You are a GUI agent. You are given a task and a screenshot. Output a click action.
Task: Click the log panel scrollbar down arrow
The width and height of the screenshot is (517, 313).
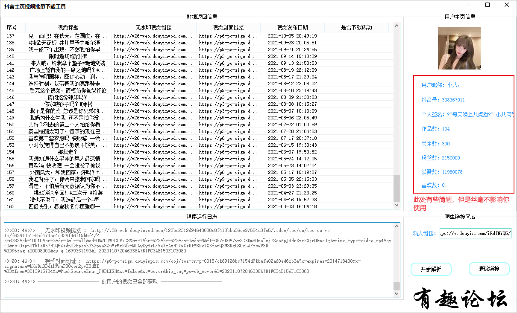click(x=397, y=294)
